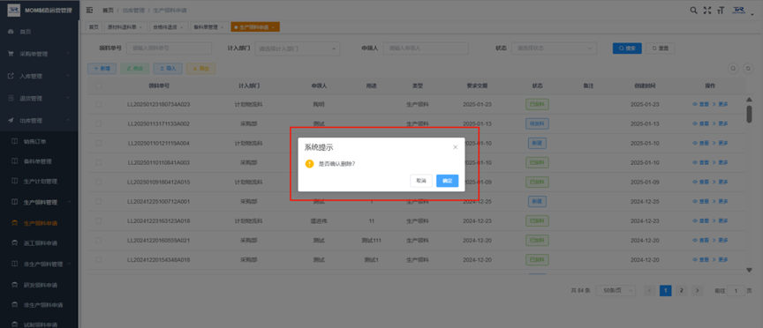Check the row LL20241225100712A001 checkbox
Viewport: 763px width, 328px height.
(x=99, y=202)
